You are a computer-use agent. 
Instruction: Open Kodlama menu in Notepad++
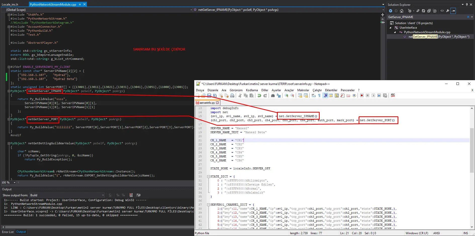pyautogui.click(x=252, y=90)
